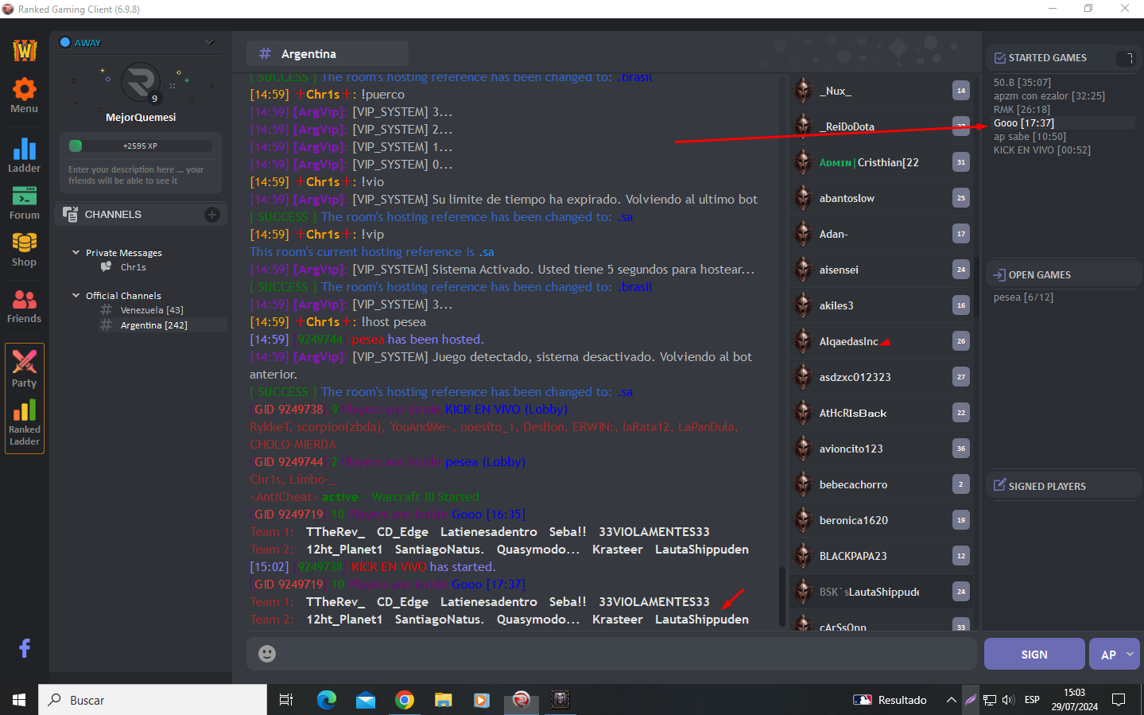This screenshot has height=715, width=1144.
Task: Select RMK [26:18] started game
Action: pyautogui.click(x=1022, y=109)
